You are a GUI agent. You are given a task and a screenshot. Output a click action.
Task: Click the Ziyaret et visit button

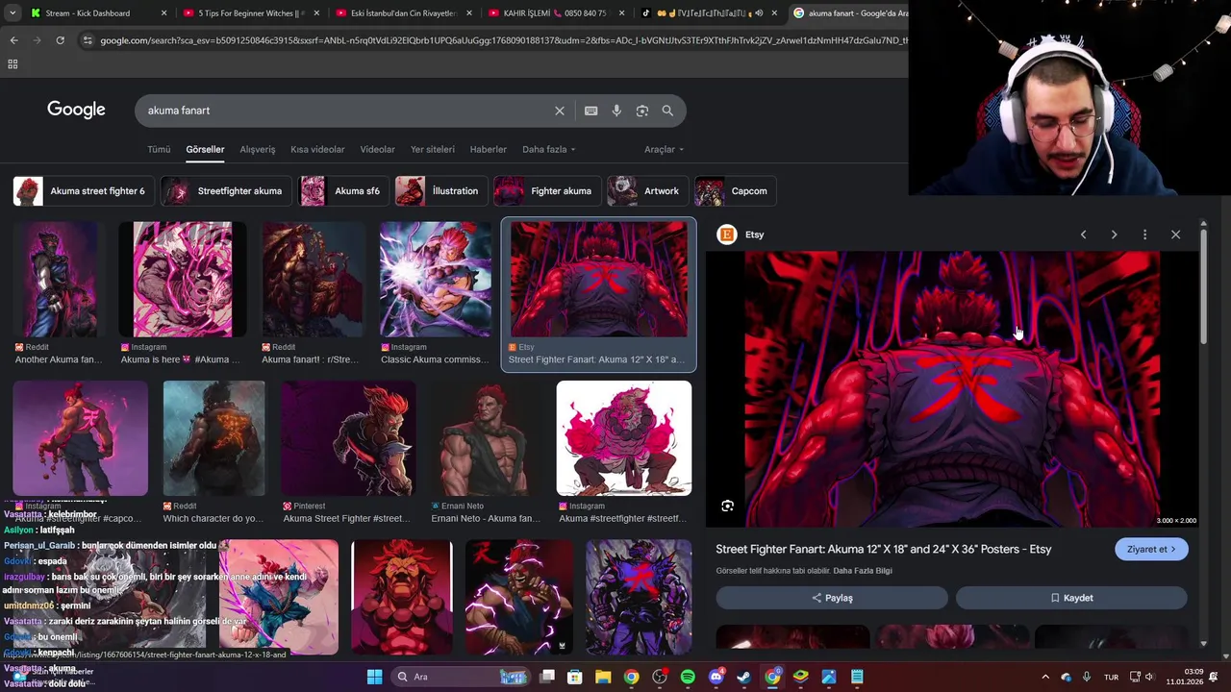coord(1151,550)
